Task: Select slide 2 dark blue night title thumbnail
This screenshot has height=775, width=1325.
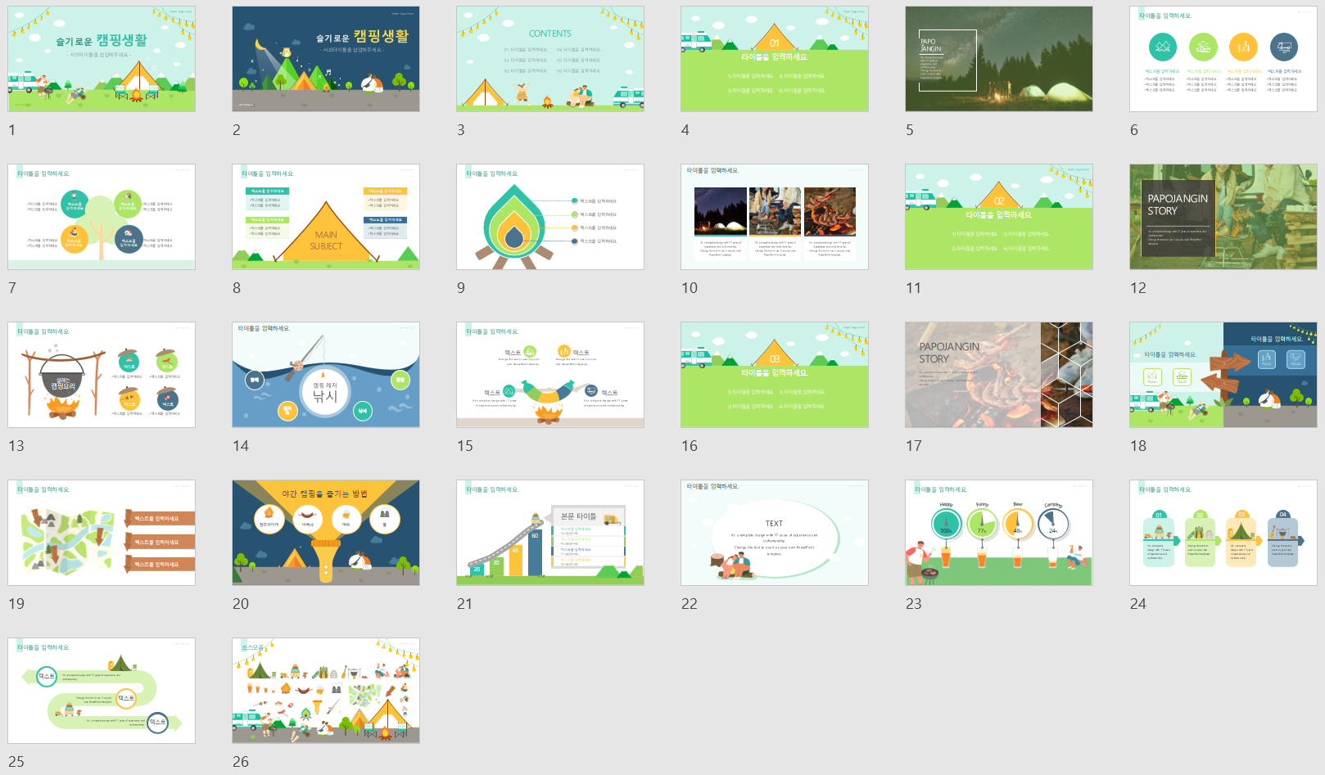Action: click(x=326, y=59)
